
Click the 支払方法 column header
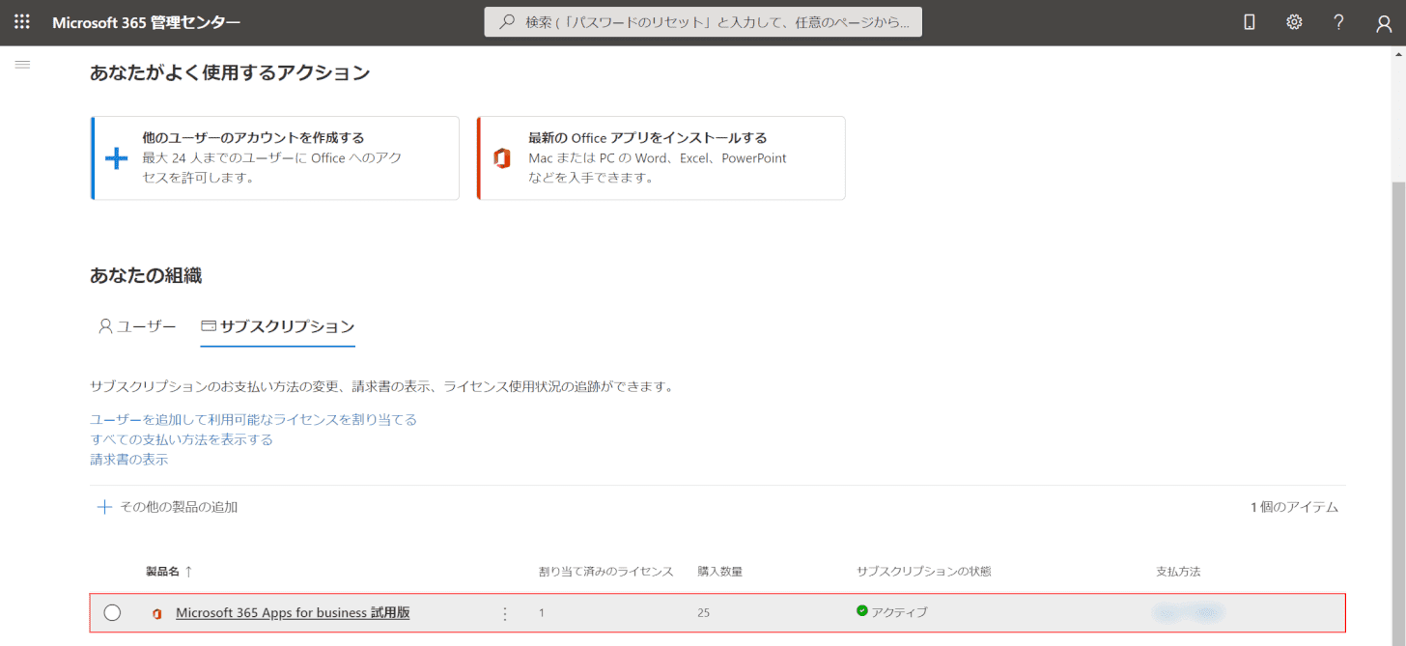1178,572
